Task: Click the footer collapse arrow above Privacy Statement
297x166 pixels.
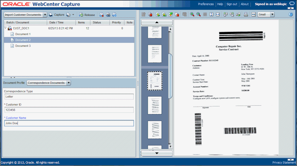Action: 291,160
